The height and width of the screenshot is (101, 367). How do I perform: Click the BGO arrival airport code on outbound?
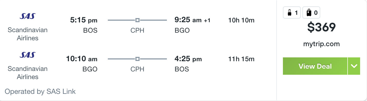pos(182,30)
